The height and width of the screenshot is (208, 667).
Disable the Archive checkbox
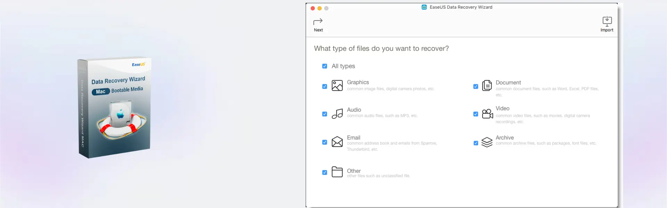pyautogui.click(x=476, y=143)
